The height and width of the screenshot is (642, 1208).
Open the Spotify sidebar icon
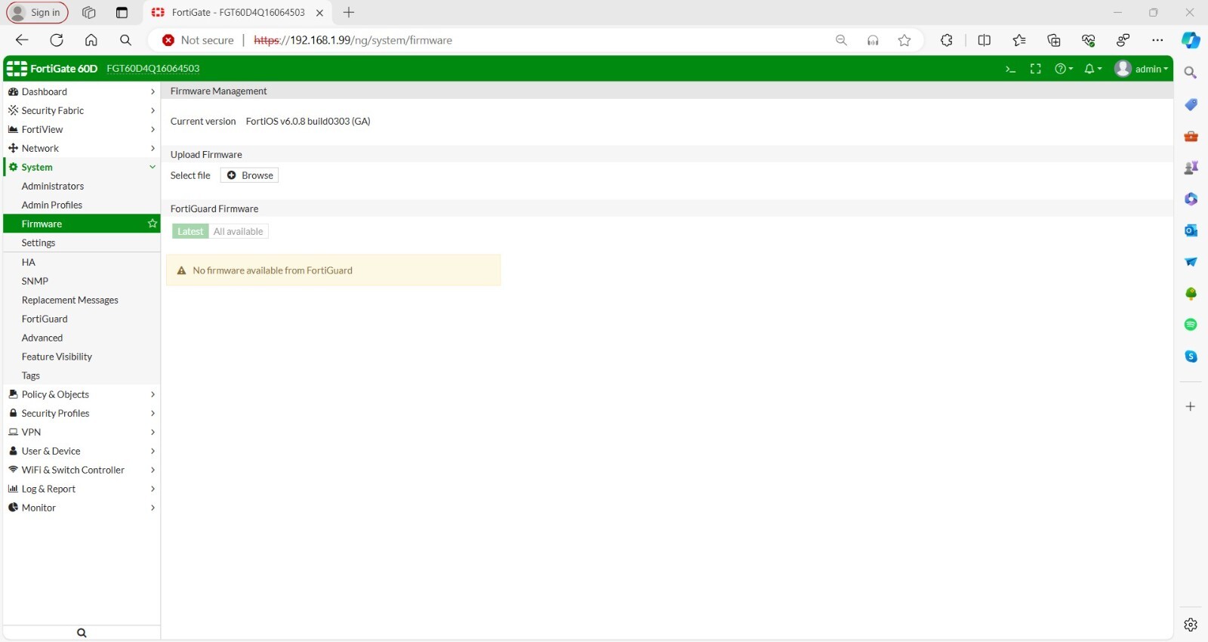1191,325
